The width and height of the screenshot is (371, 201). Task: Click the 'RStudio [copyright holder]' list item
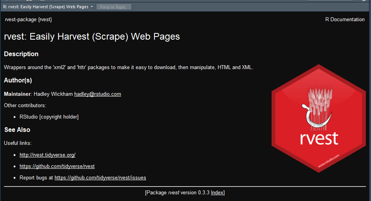49,117
